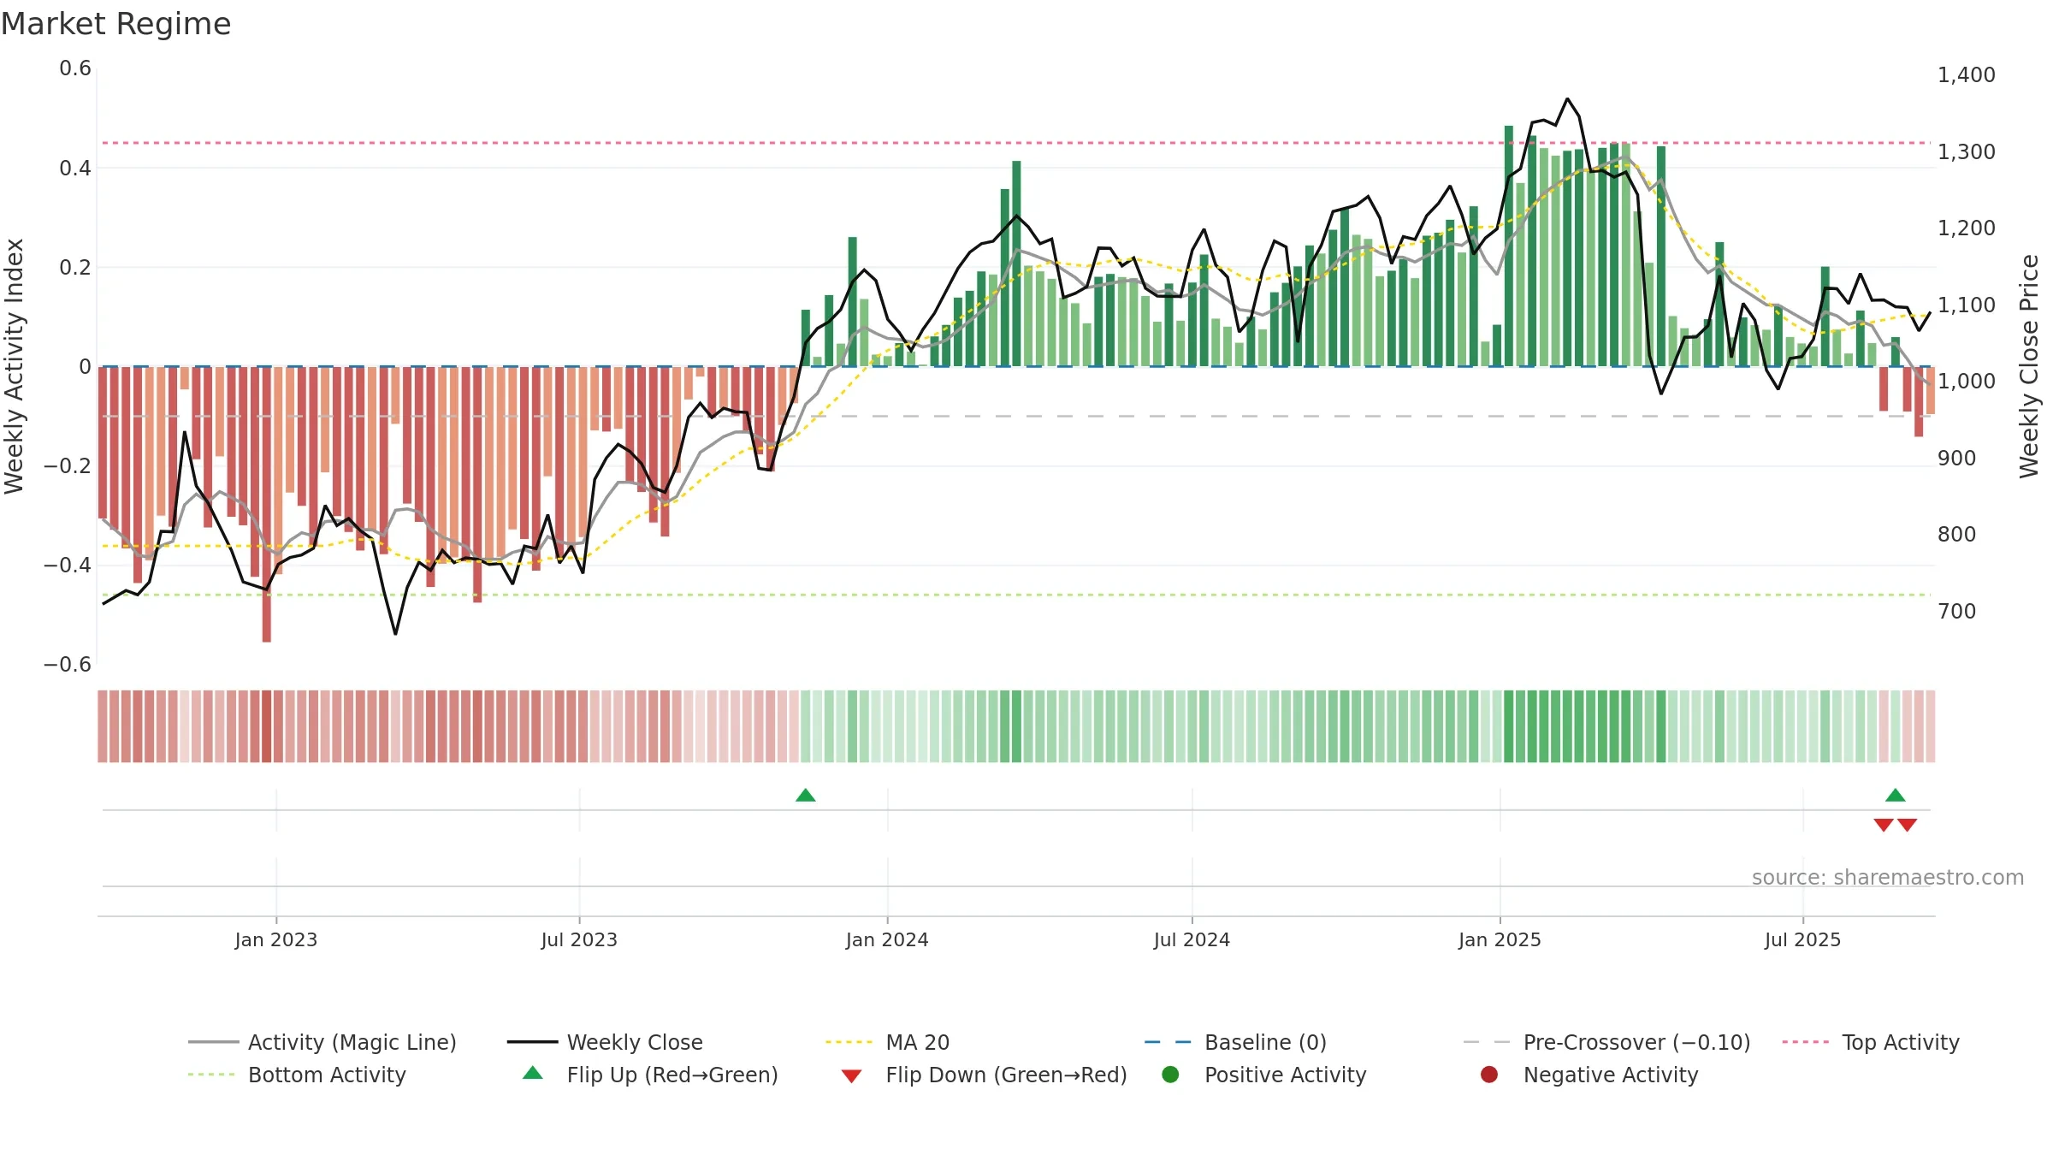The image size is (2053, 1155).
Task: Click the −0.6 activity axis tick
Action: (x=68, y=665)
